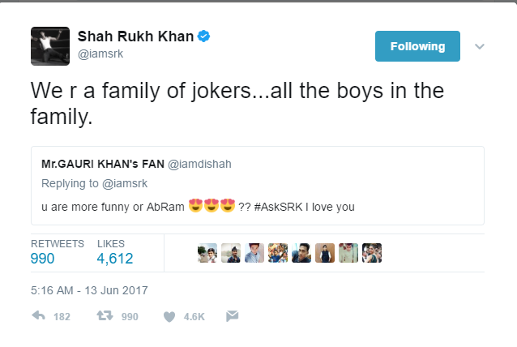This screenshot has width=517, height=347.
Task: Click the first liker avatar thumbnail
Action: [207, 253]
